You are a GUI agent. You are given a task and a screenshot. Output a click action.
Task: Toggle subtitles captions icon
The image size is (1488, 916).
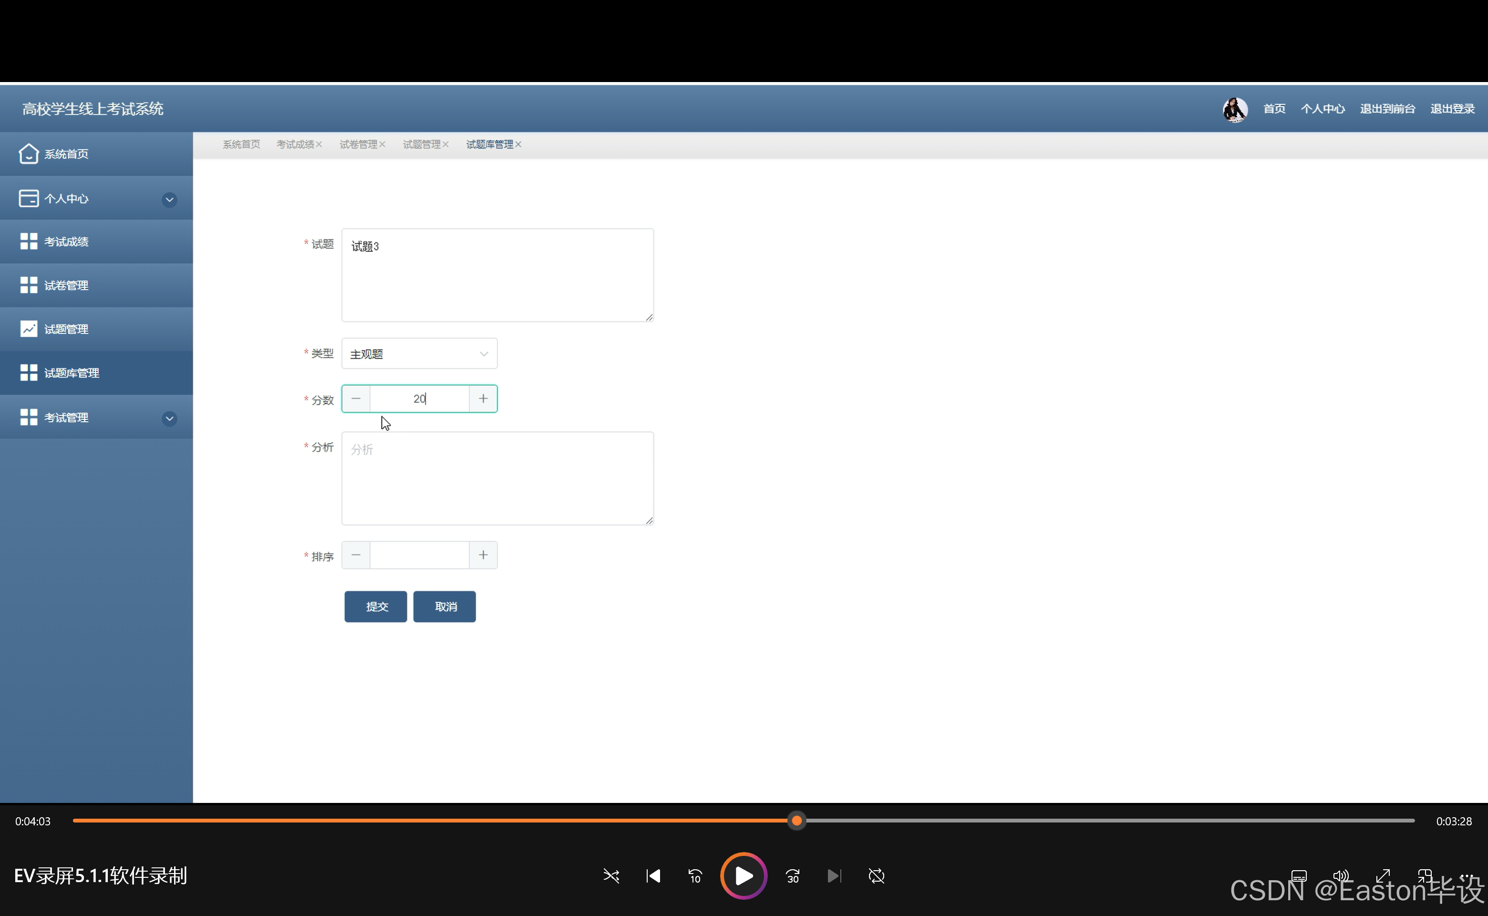click(x=1299, y=875)
